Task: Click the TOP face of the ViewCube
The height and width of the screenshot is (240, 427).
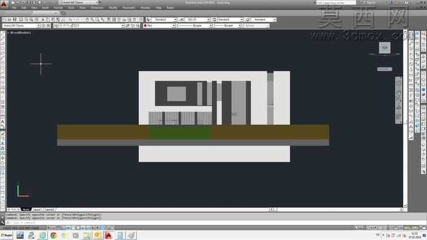Action: point(385,48)
